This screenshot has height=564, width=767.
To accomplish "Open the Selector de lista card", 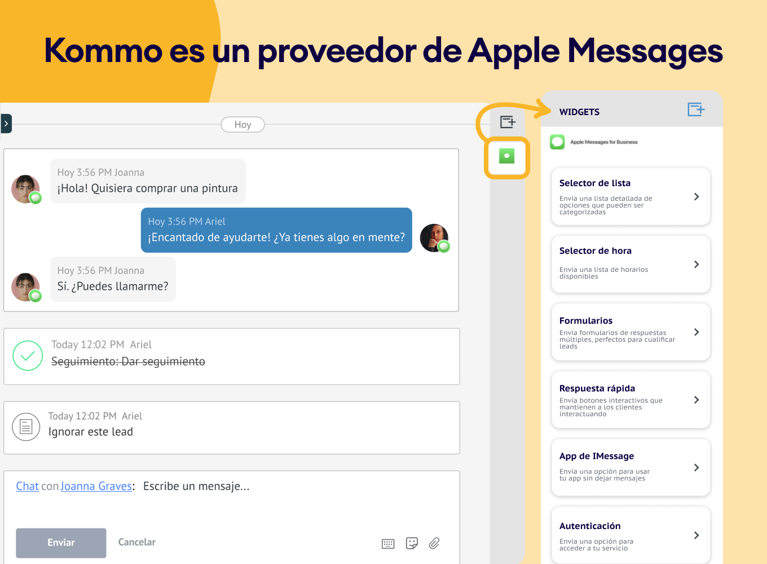I will (631, 196).
